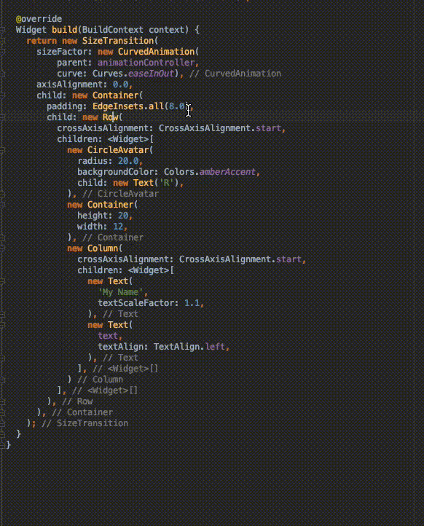Viewport: 424px width, 526px height.
Task: Click the '// CurvedAnimation' closing hint
Action: tap(235, 74)
